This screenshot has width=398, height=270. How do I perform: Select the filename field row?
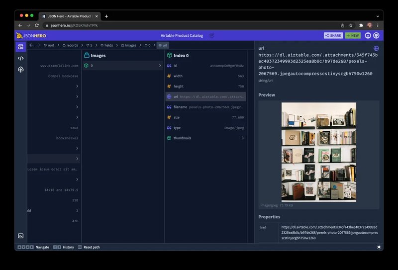[x=205, y=107]
